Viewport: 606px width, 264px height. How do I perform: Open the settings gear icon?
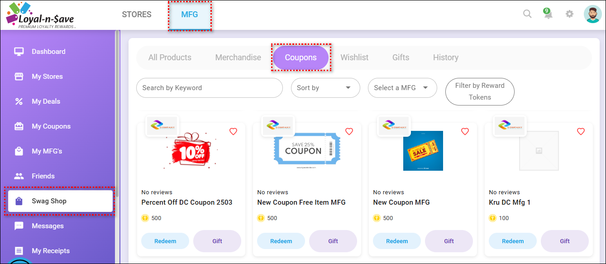pos(569,14)
